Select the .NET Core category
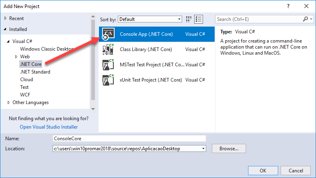The image size is (316, 178). pyautogui.click(x=31, y=64)
